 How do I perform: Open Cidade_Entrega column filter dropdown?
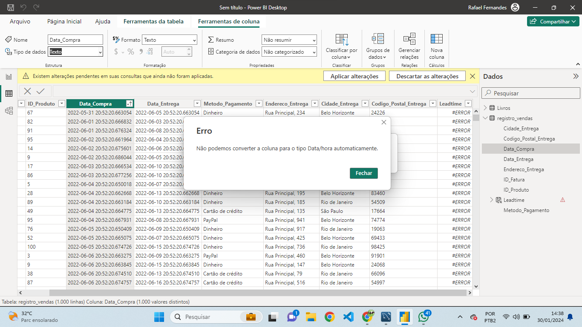(365, 103)
